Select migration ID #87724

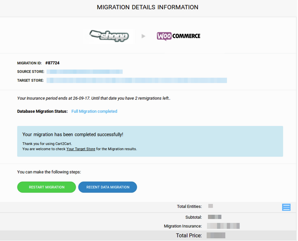[53, 63]
